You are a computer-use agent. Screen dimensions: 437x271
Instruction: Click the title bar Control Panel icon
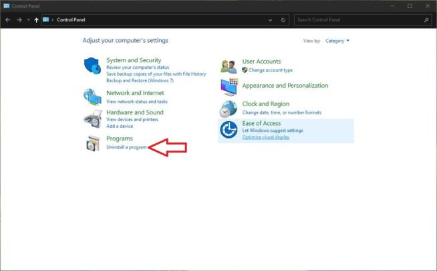tap(7, 6)
